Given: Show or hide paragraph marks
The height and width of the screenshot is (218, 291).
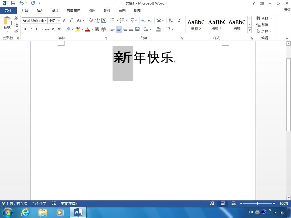Looking at the screenshot, I should [180, 20].
